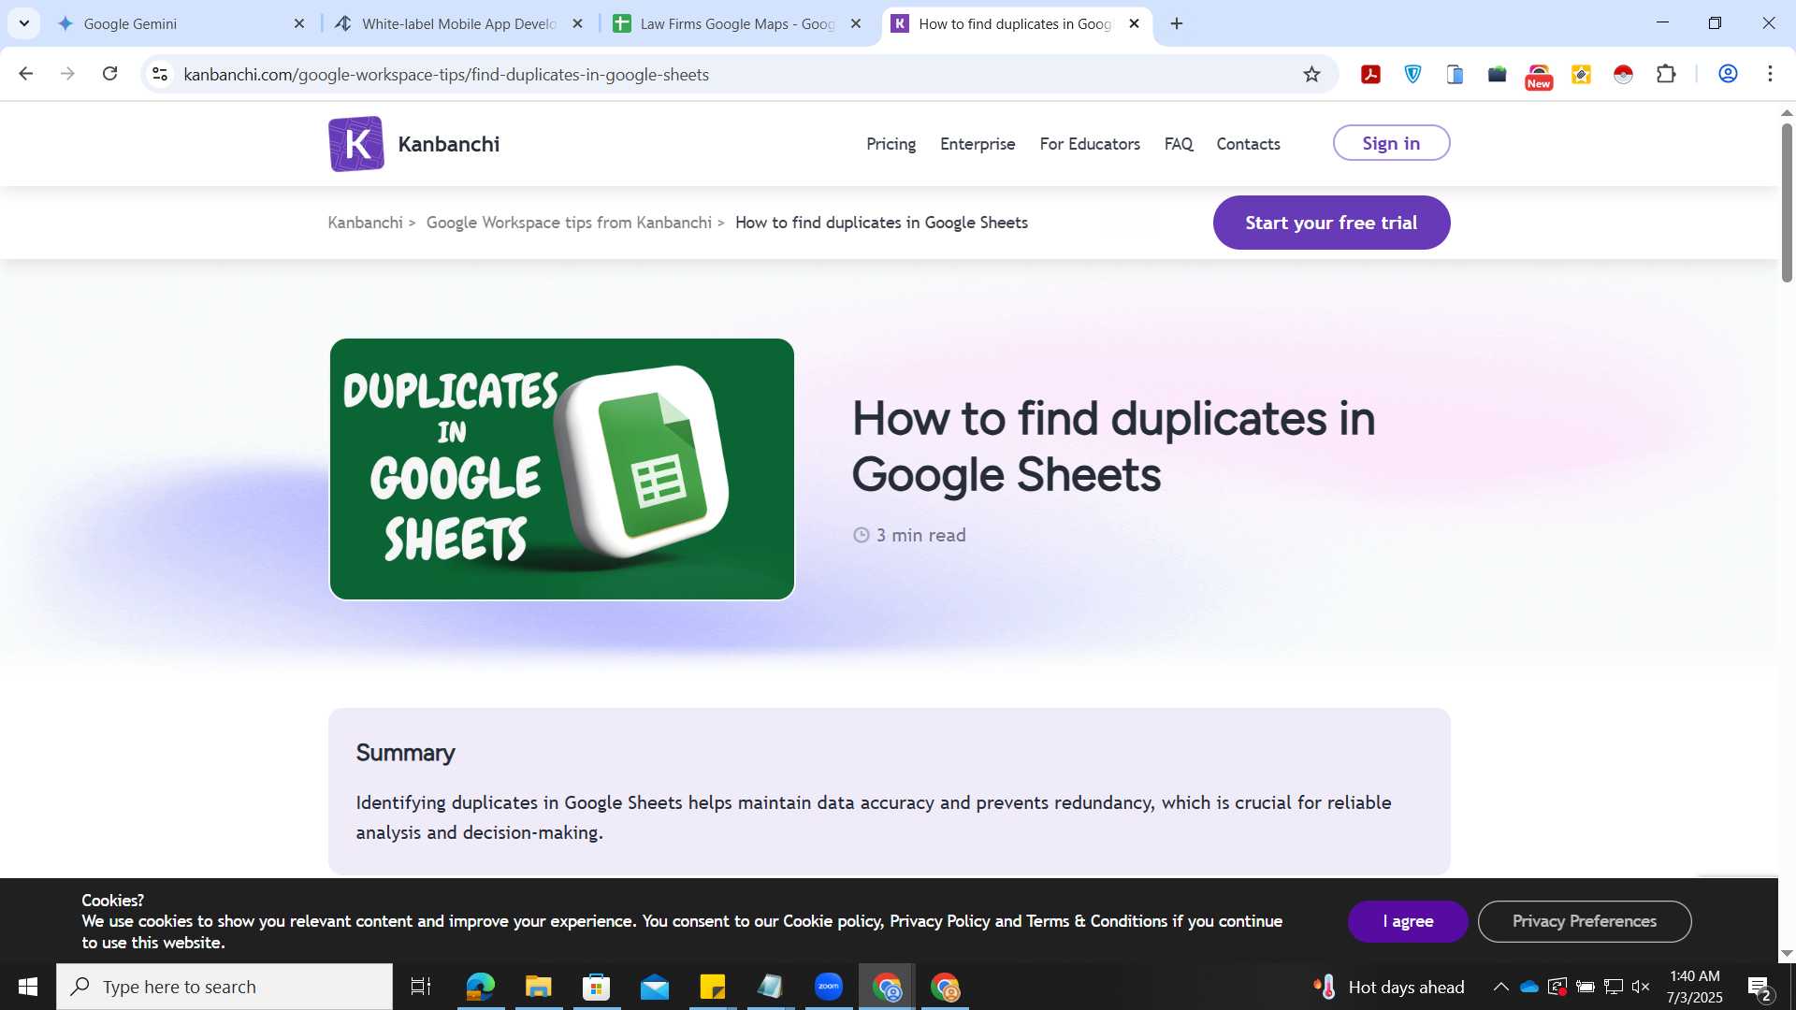Bookmark this page with star icon
The width and height of the screenshot is (1796, 1010).
tap(1311, 74)
